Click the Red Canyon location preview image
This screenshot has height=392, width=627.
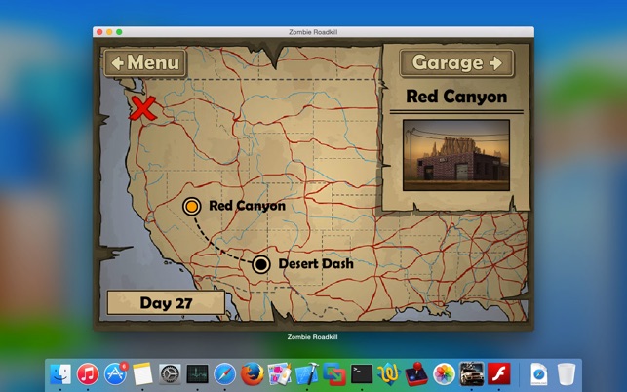(x=456, y=155)
